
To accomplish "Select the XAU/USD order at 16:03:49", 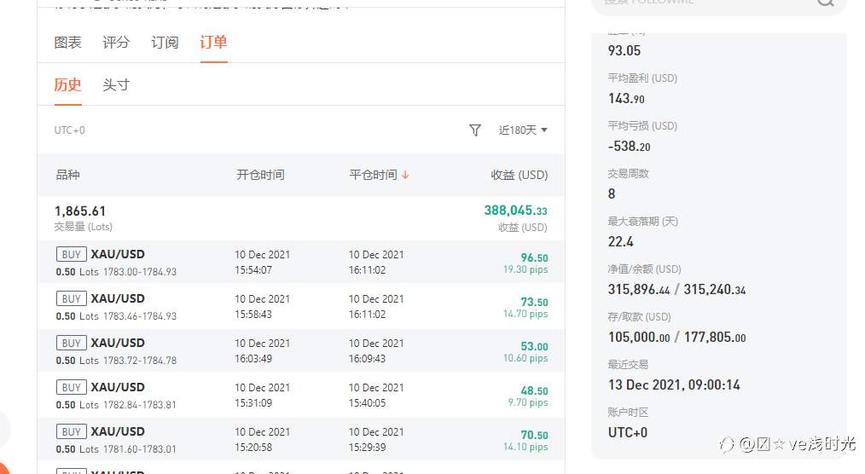I will click(118, 343).
